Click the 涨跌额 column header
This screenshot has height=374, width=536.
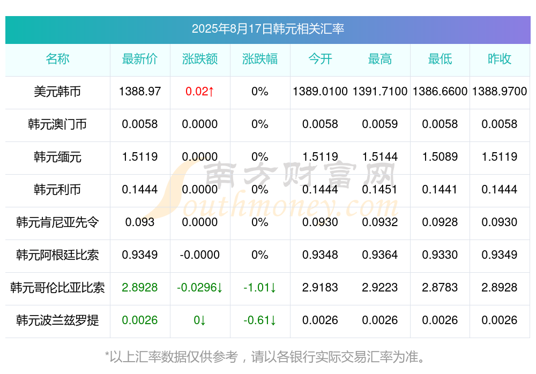tap(199, 59)
